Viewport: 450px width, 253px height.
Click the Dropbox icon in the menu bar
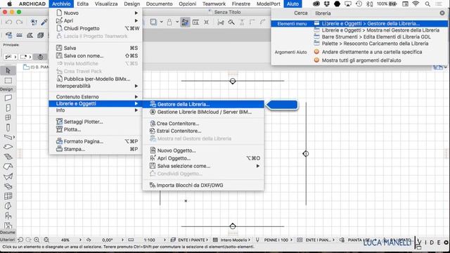point(326,4)
